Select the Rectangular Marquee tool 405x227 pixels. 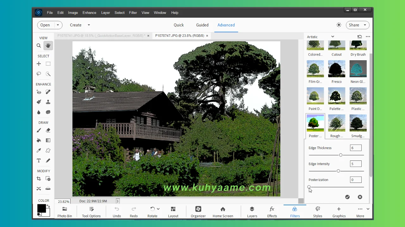point(48,64)
